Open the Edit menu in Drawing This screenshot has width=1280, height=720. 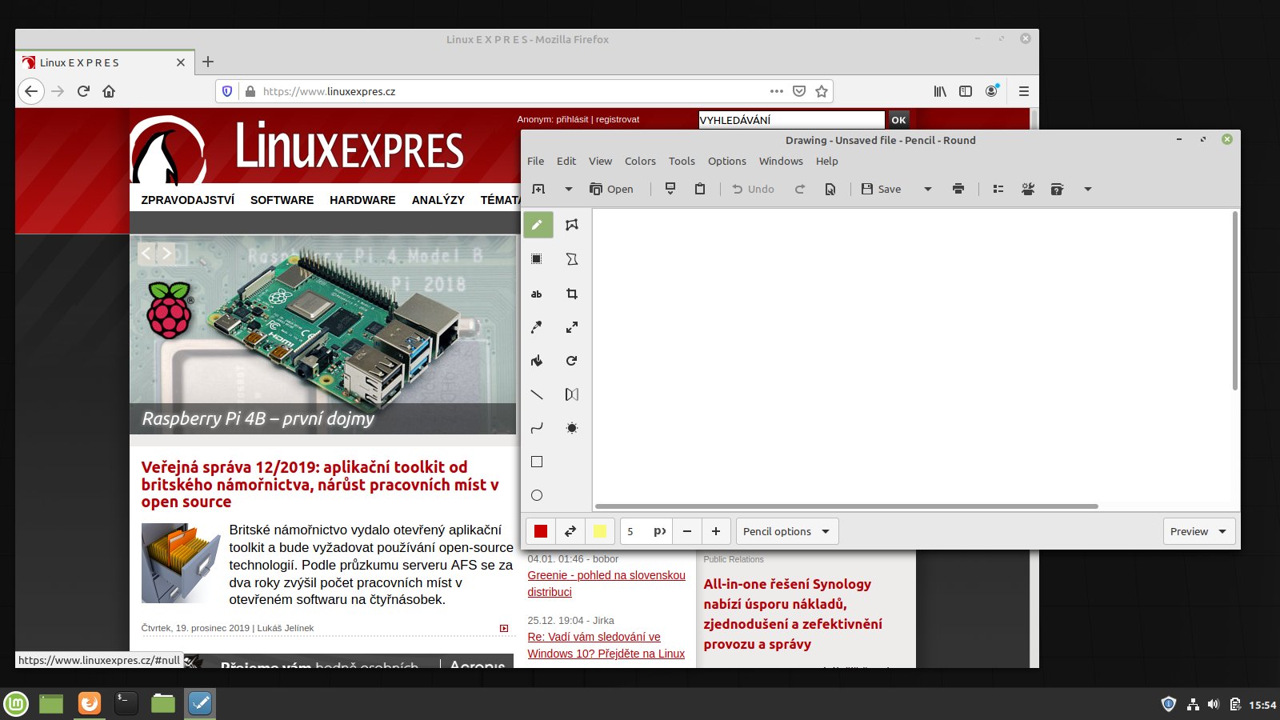(566, 161)
